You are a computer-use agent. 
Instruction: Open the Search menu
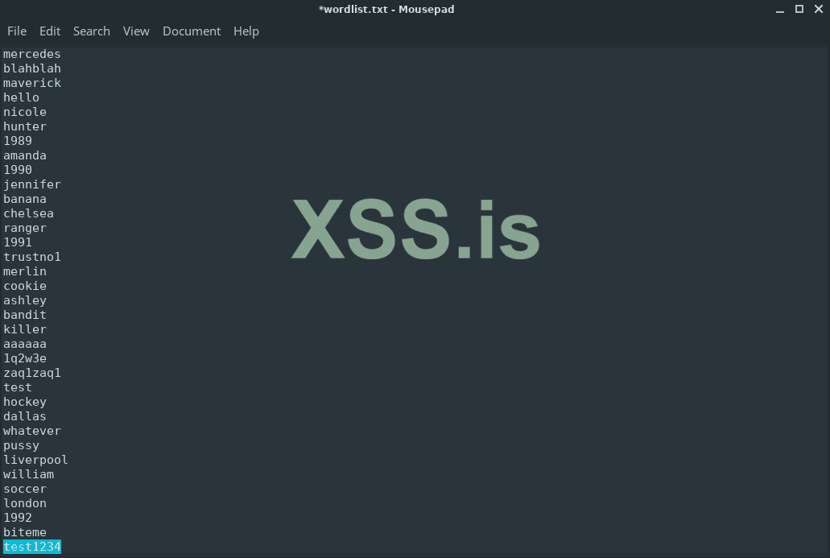pos(92,31)
